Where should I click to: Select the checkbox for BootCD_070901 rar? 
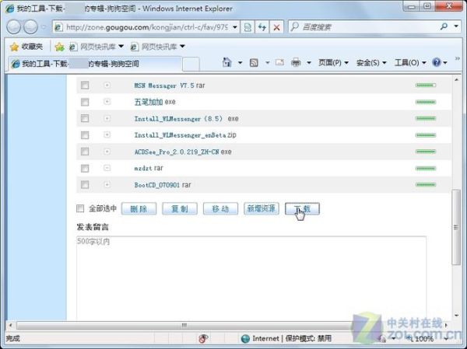tap(85, 185)
